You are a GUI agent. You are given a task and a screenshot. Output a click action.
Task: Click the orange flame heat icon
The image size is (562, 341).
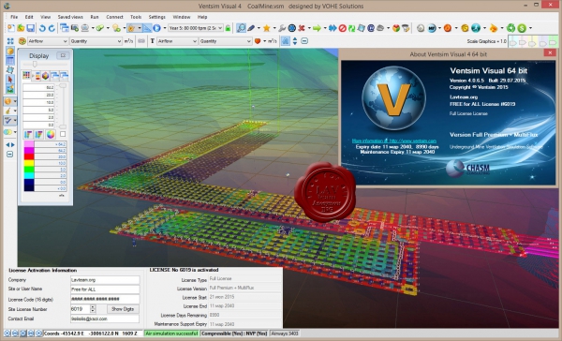(494, 28)
